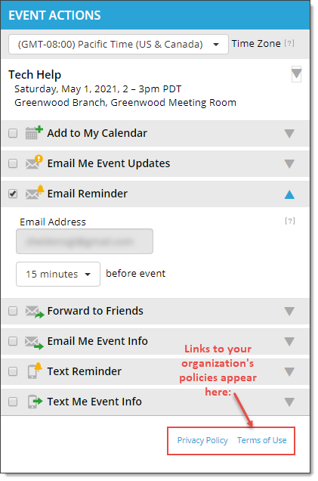Open the Privacy Policy link
The image size is (318, 481).
202,440
